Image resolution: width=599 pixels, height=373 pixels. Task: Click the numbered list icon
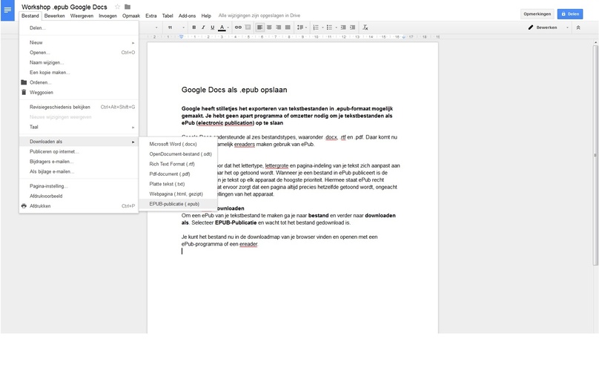(x=316, y=27)
